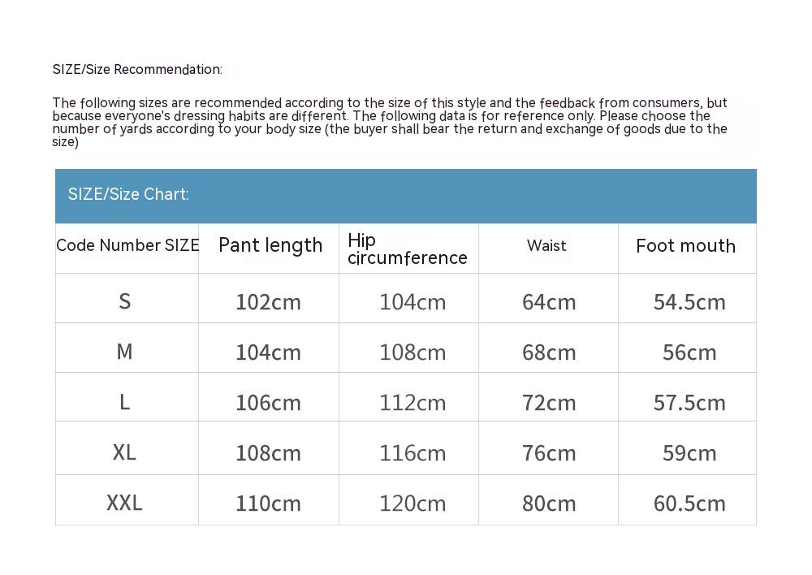Click the 80cm waist cell

coord(549,504)
